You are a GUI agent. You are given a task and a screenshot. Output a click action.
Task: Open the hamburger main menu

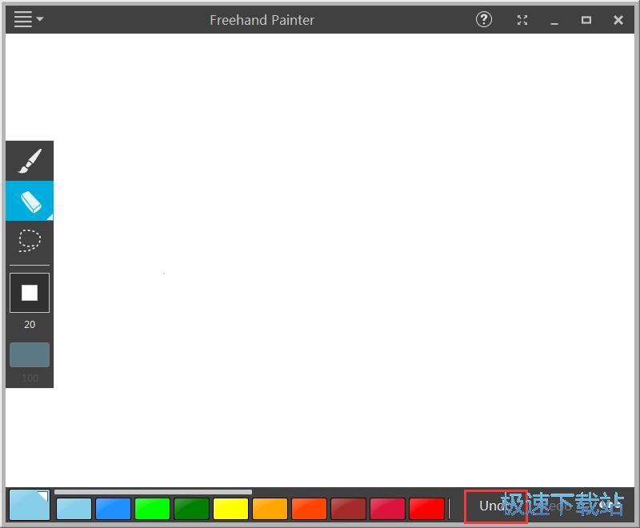pyautogui.click(x=29, y=19)
